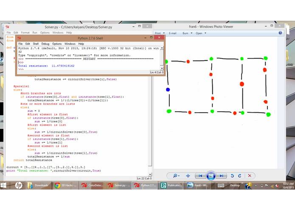Click the Windows Start button
Image resolution: width=295 pixels, height=210 pixels.
click(x=3, y=185)
